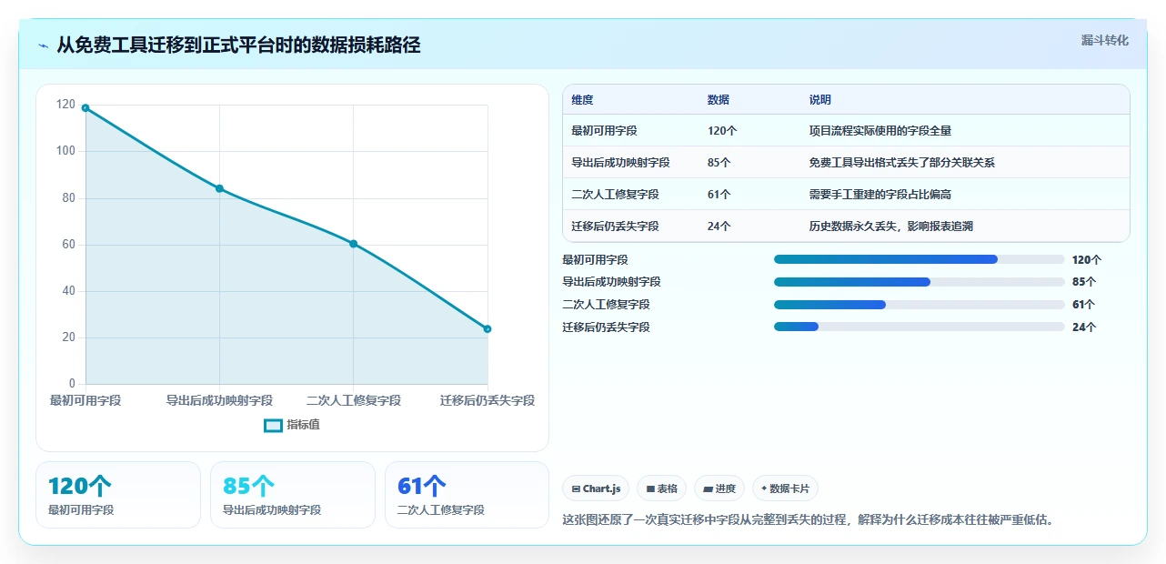Click the 数据 column header
This screenshot has height=564, width=1166.
(x=719, y=100)
